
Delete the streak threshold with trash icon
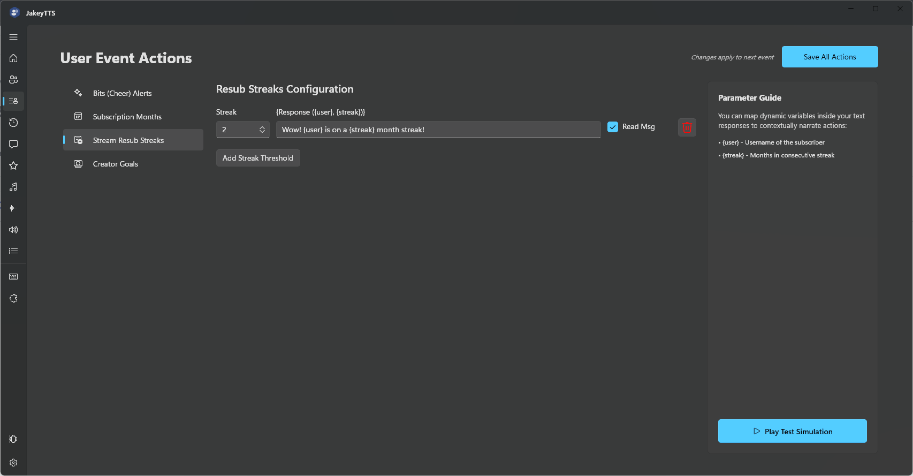pyautogui.click(x=687, y=127)
